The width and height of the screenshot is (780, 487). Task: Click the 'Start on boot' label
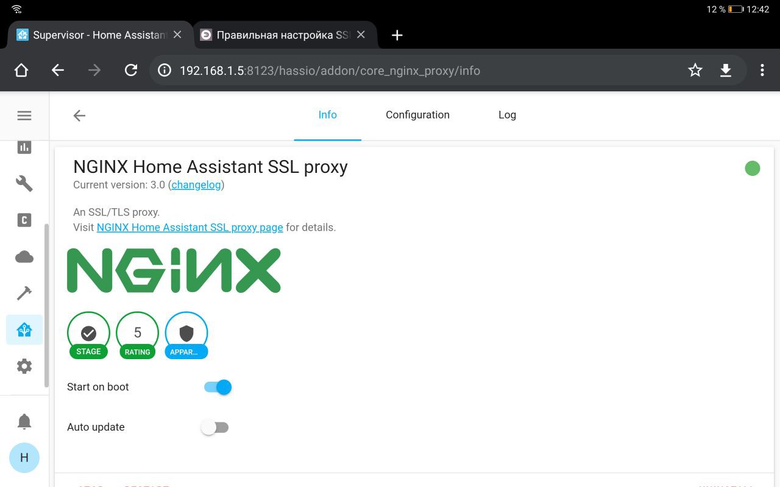98,387
